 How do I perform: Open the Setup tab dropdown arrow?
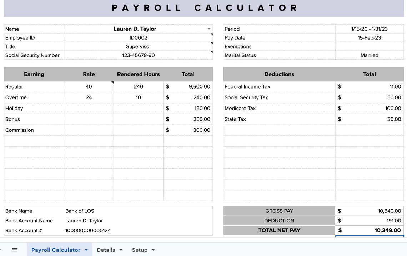(x=152, y=250)
